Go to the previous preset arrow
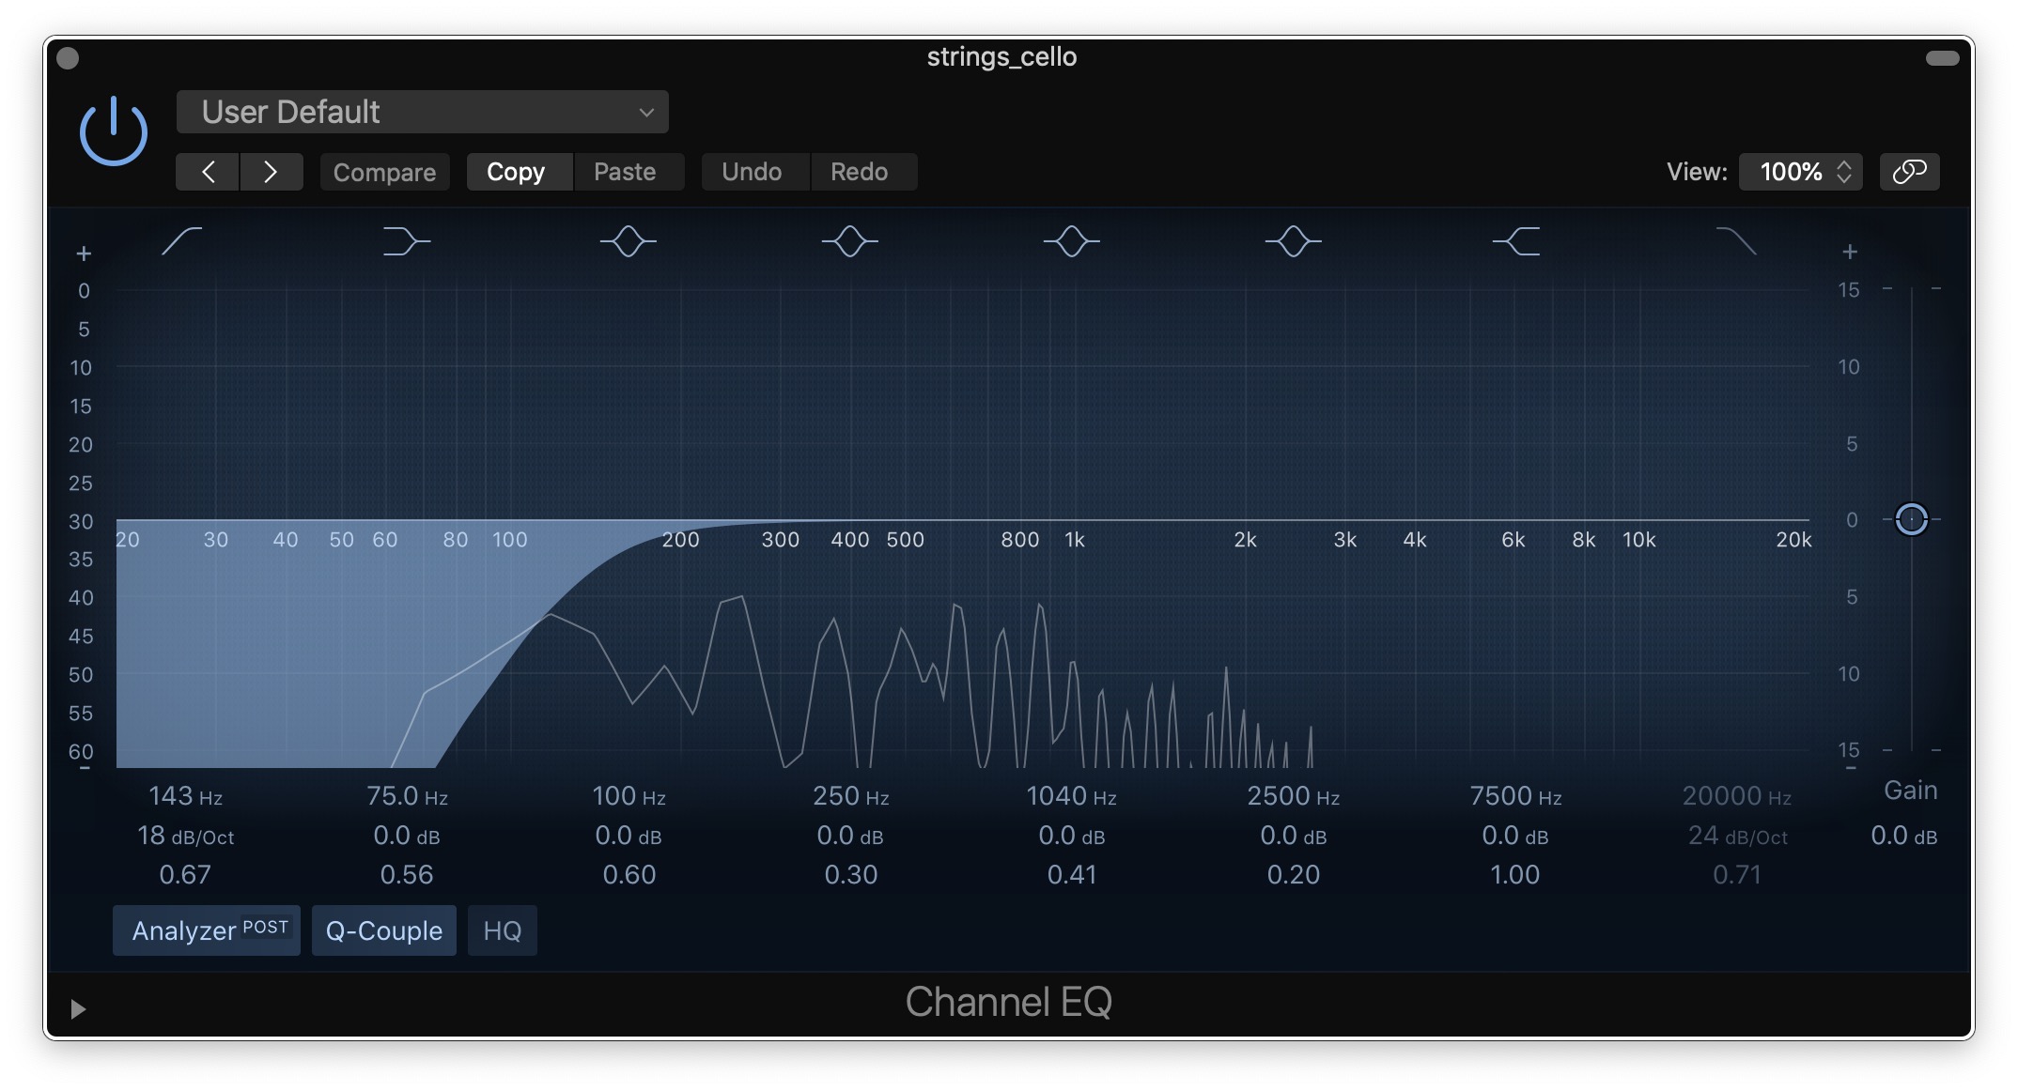The height and width of the screenshot is (1091, 2018). pos(208,172)
